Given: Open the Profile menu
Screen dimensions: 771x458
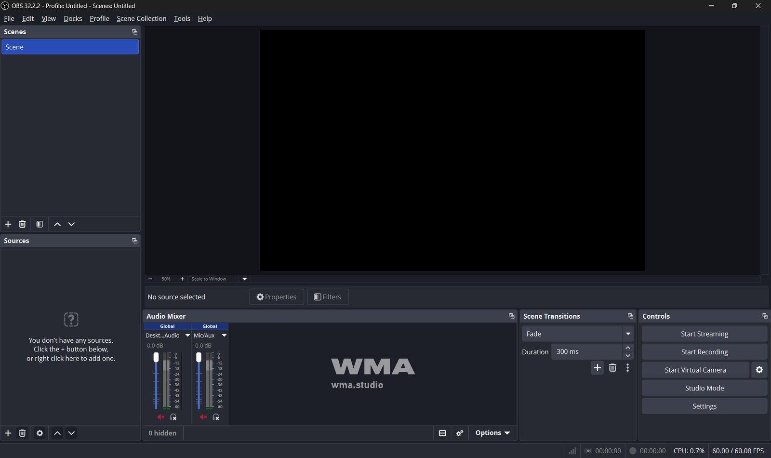Looking at the screenshot, I should pos(99,18).
